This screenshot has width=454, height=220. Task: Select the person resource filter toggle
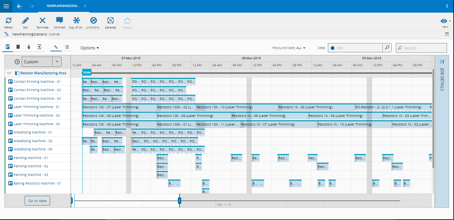click(29, 47)
